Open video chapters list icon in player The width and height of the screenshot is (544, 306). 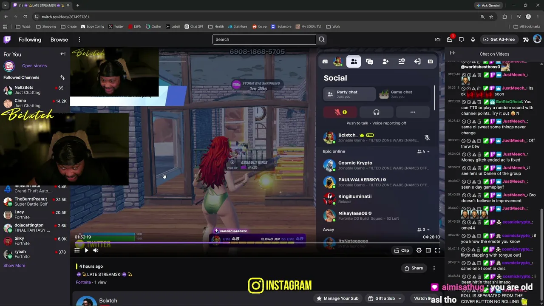(77, 250)
